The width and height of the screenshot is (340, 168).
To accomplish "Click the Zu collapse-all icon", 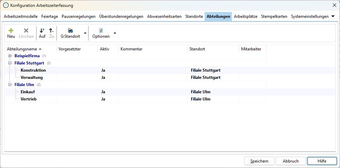I will click(51, 31).
